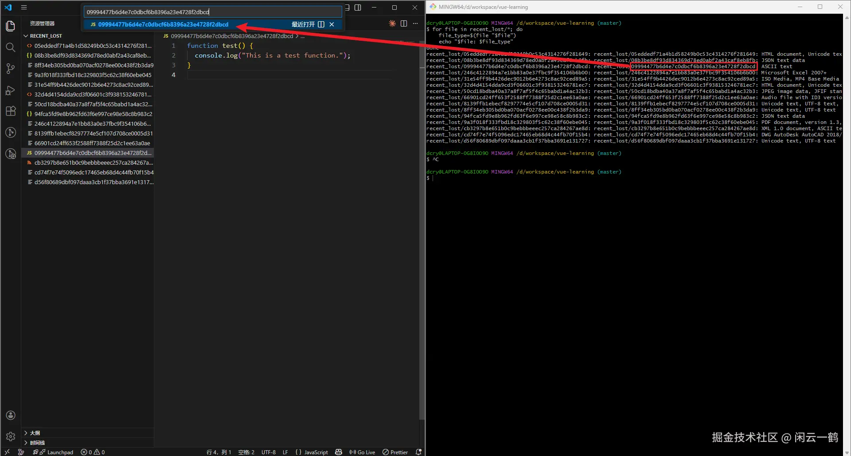Open the remote window indicator in the status bar
The image size is (851, 456).
pyautogui.click(x=7, y=452)
